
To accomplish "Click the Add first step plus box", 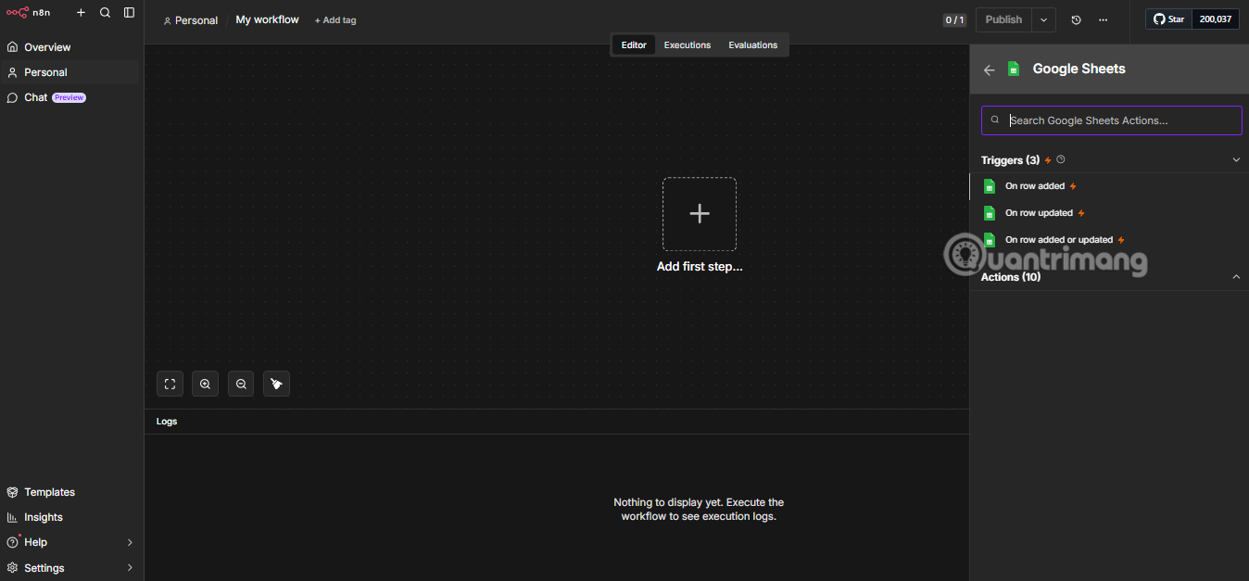I will point(700,214).
